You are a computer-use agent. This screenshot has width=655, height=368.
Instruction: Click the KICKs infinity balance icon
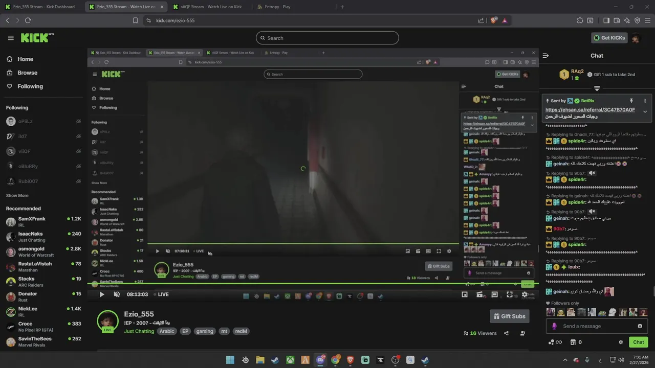point(555,342)
